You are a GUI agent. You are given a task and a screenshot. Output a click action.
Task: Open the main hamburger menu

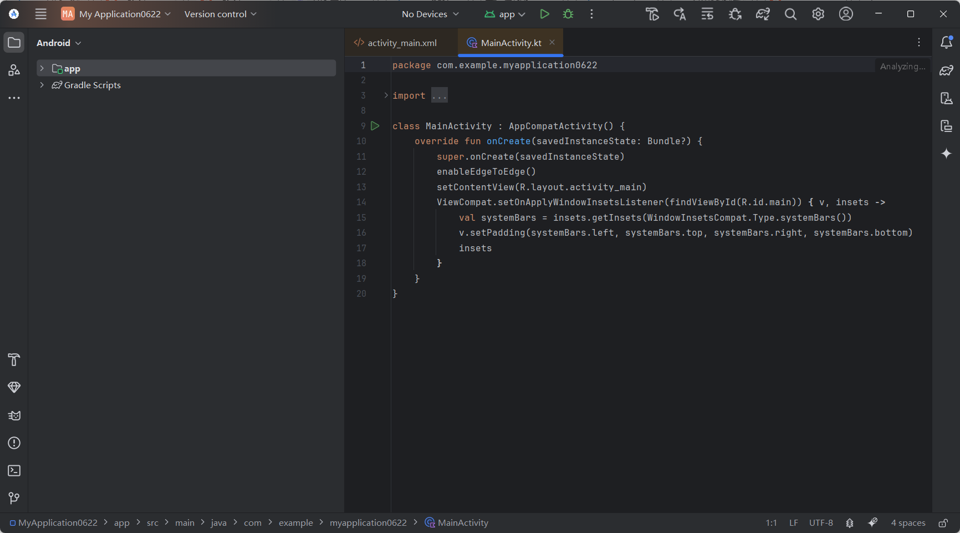click(x=40, y=14)
